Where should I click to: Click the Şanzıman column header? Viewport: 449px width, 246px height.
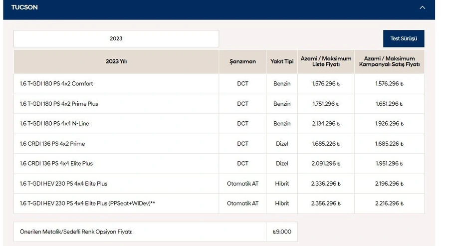coord(242,61)
